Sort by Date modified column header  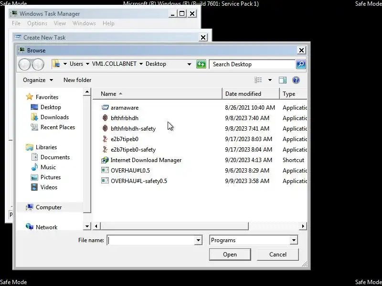(x=251, y=94)
